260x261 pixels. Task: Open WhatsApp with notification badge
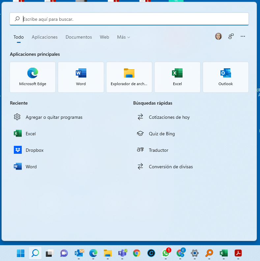166,253
